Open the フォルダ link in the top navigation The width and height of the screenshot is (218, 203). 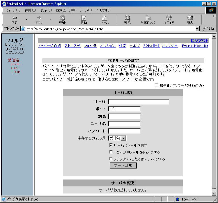[90, 46]
